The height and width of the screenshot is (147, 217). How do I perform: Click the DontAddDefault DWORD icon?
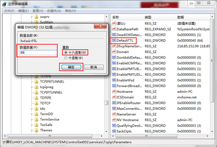coord(114,57)
